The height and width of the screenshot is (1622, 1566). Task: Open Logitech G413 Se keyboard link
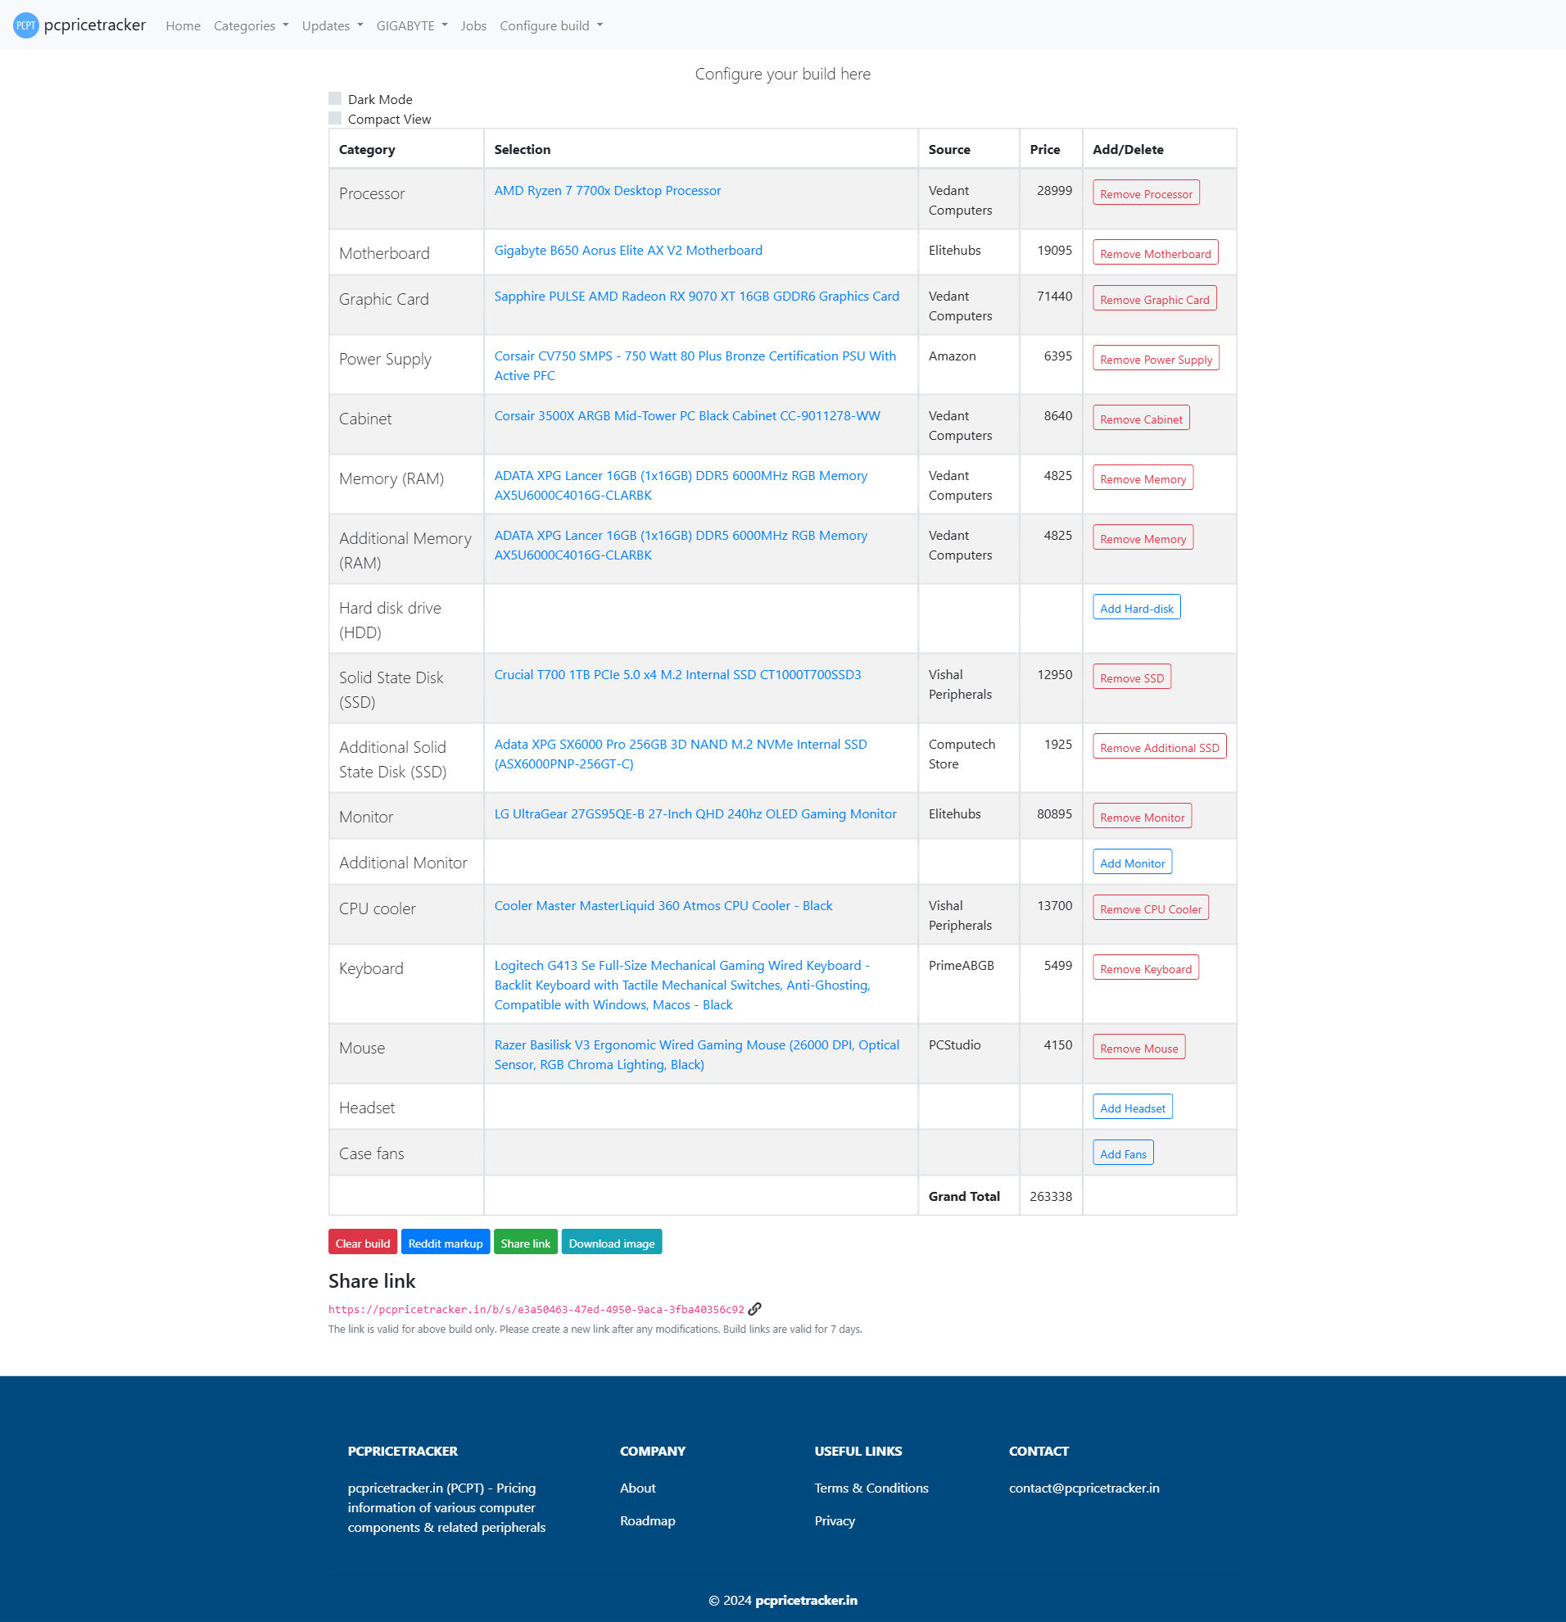pyautogui.click(x=681, y=985)
